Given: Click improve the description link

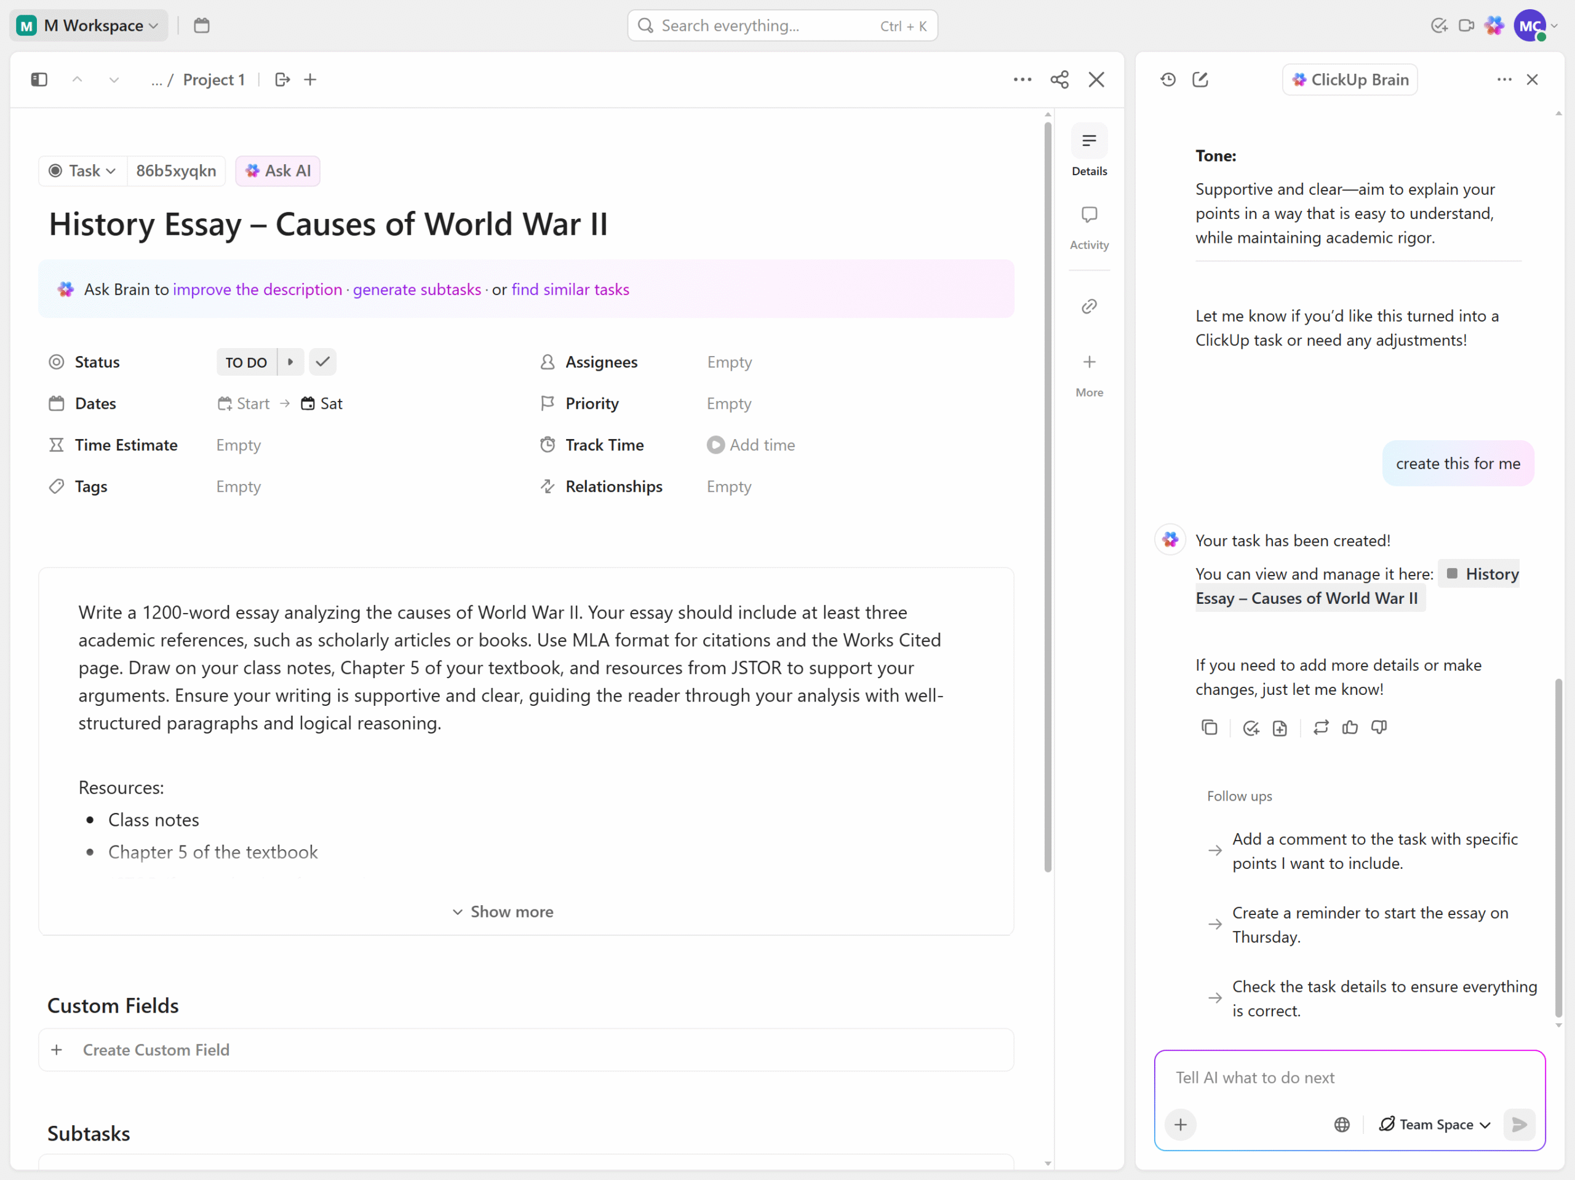Looking at the screenshot, I should (x=258, y=290).
